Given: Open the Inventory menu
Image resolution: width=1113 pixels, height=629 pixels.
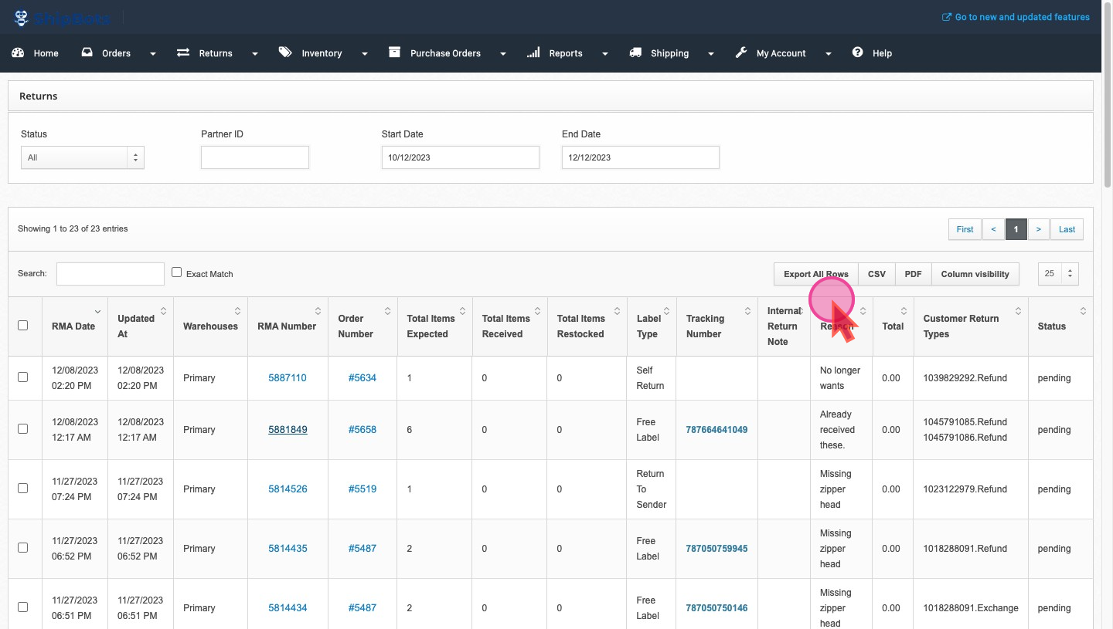Looking at the screenshot, I should 322,53.
